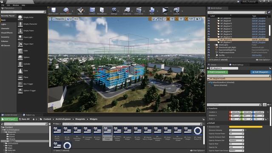Click the Add Component button
Image resolution: width=272 pixels, height=153 pixels.
[x=218, y=72]
